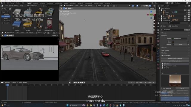The image size is (191, 107).
Task: Expand the Road collection tree arrow
Action: point(160,18)
